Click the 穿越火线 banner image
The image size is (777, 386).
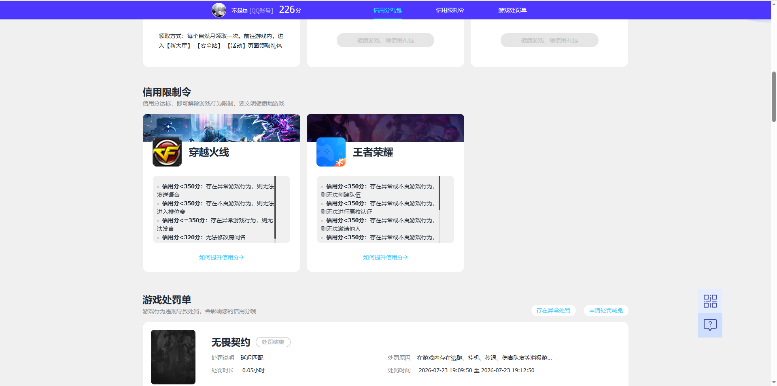221,128
